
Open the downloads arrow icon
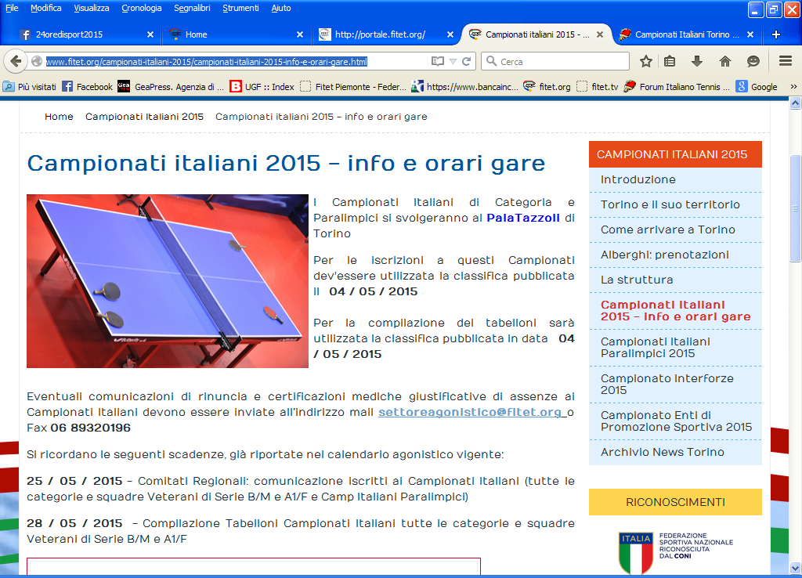696,61
